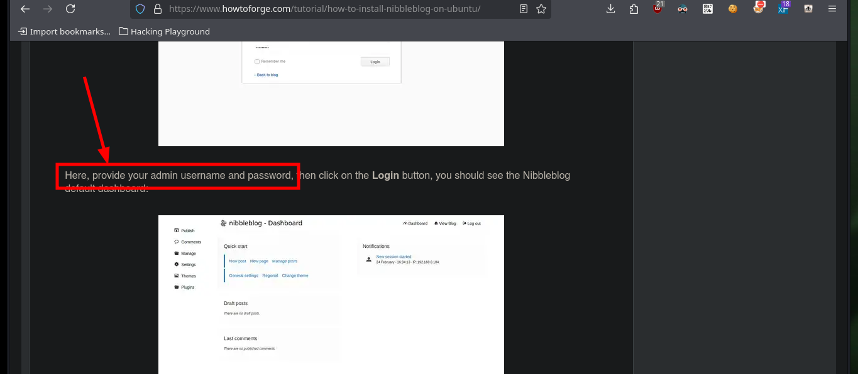Viewport: 858px width, 374px height.
Task: Open the extensions puzzle-piece menu
Action: [x=634, y=9]
